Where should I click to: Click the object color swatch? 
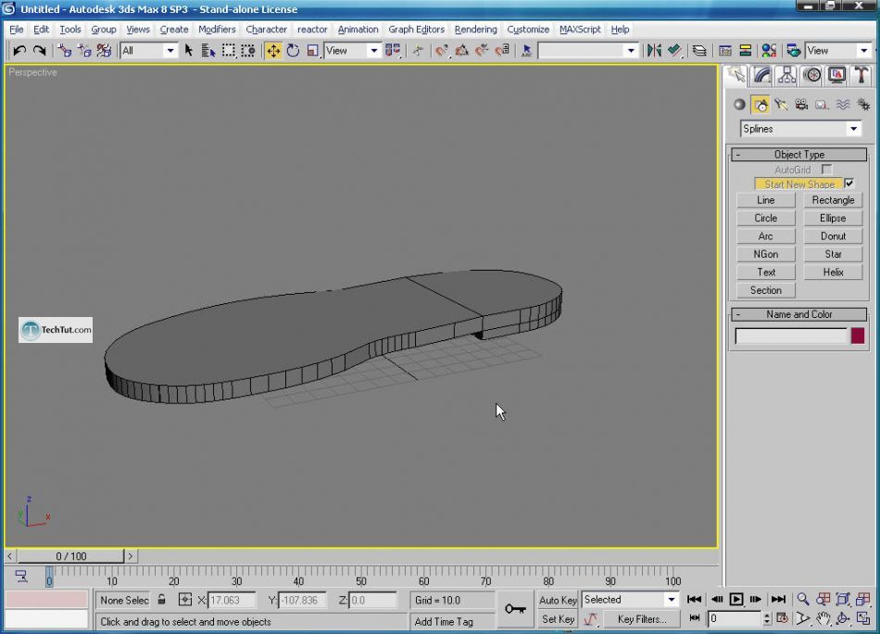point(858,336)
